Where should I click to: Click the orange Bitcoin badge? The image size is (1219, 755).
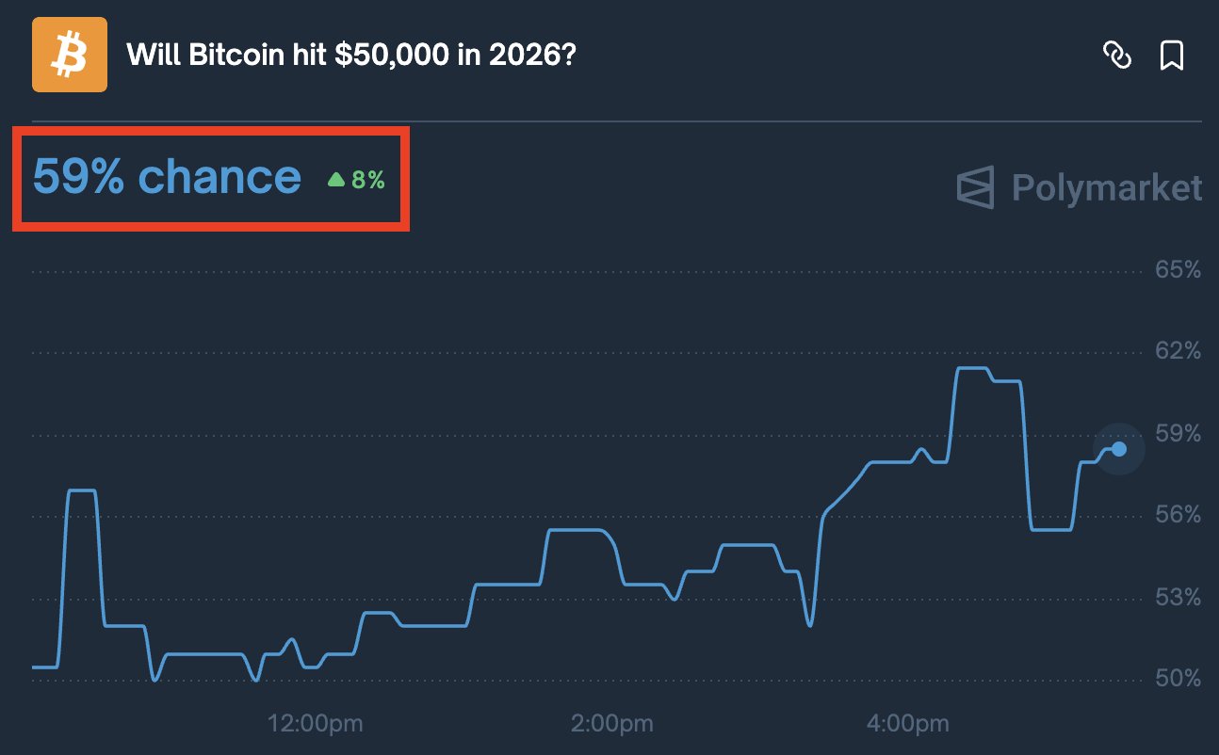[69, 55]
